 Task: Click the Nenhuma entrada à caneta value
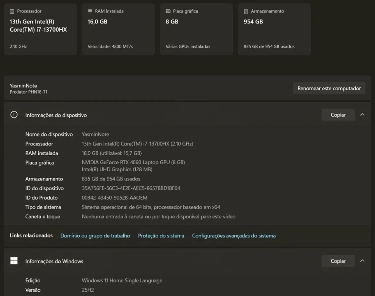click(158, 216)
